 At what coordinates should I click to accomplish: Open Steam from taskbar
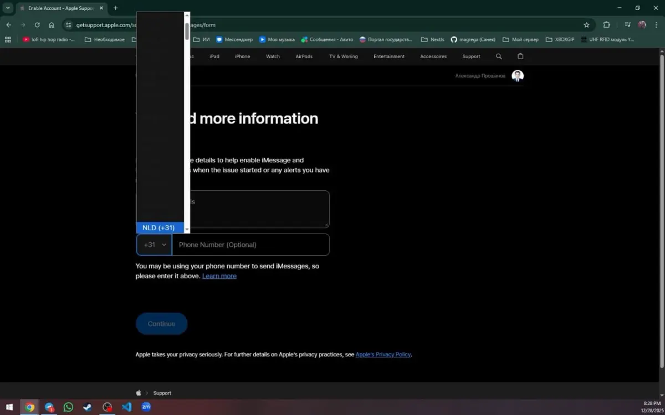88,407
